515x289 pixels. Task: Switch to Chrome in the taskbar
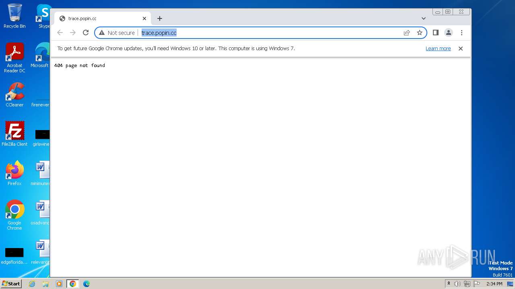(73, 284)
